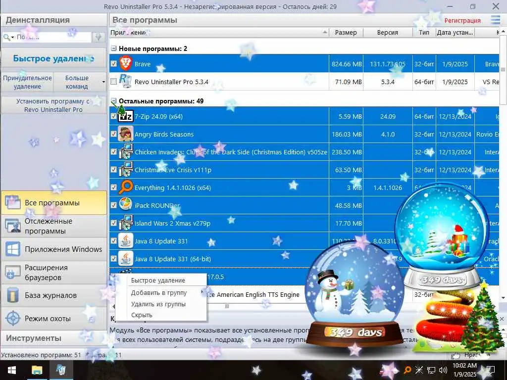The width and height of the screenshot is (507, 380).
Task: Click the vertical scrollbar down arrow
Action: pyautogui.click(x=503, y=297)
